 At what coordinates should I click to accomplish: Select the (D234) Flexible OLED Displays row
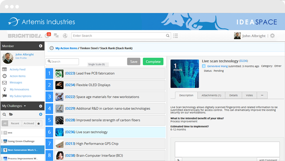(x=110, y=85)
